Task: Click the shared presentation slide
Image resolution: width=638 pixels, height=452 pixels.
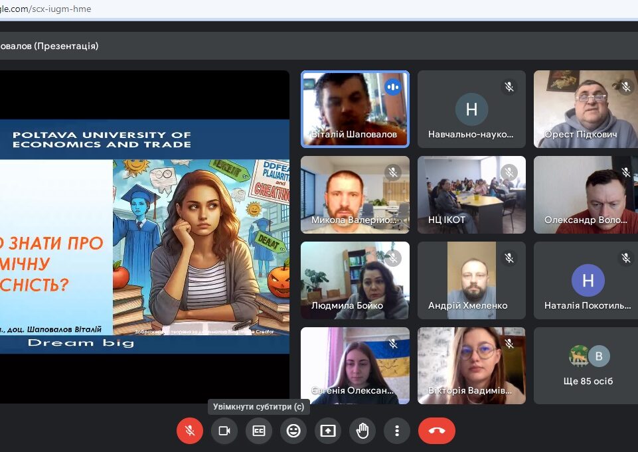Action: [144, 236]
